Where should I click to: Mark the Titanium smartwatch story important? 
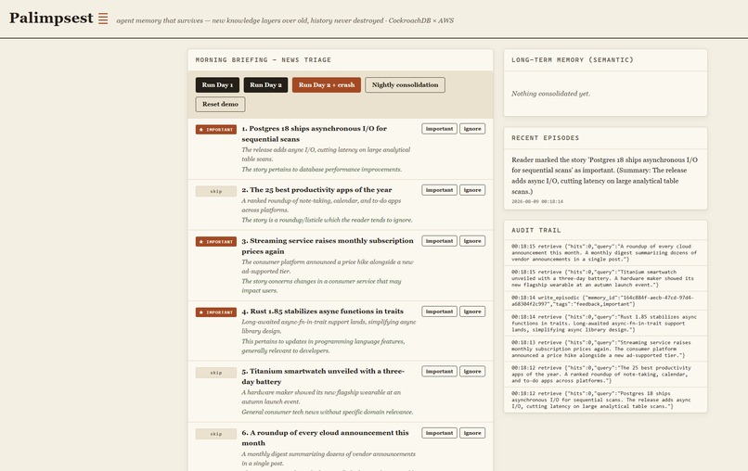pos(439,371)
